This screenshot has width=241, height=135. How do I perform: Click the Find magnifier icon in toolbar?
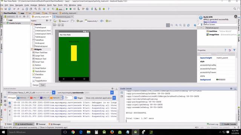click(35, 9)
